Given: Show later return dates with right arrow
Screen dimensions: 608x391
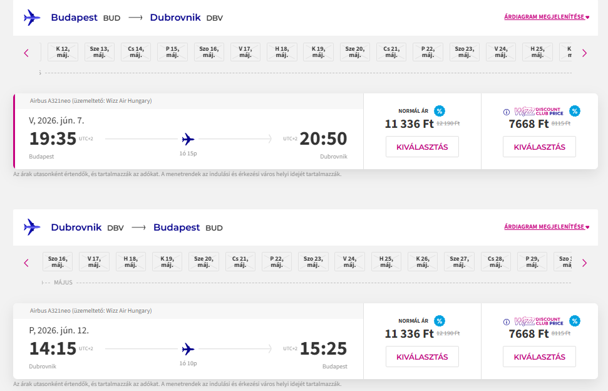Looking at the screenshot, I should (x=584, y=263).
